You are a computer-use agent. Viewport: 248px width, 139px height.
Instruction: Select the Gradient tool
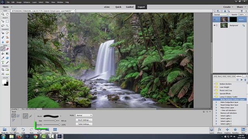[7, 53]
